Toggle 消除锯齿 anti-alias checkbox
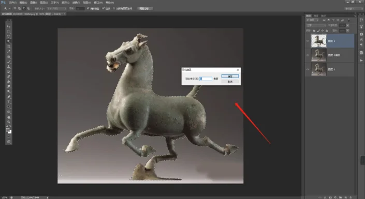Screen dimensions: 365x199 pos(88,9)
